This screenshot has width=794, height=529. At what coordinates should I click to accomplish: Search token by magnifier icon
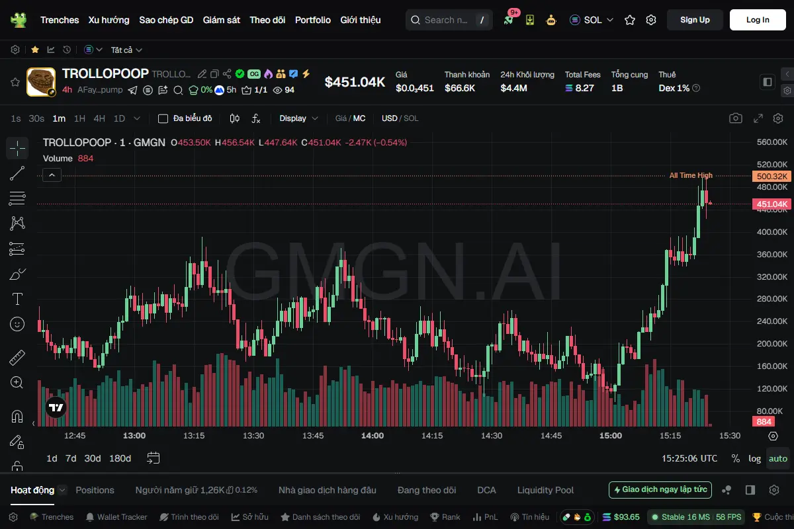pos(179,90)
